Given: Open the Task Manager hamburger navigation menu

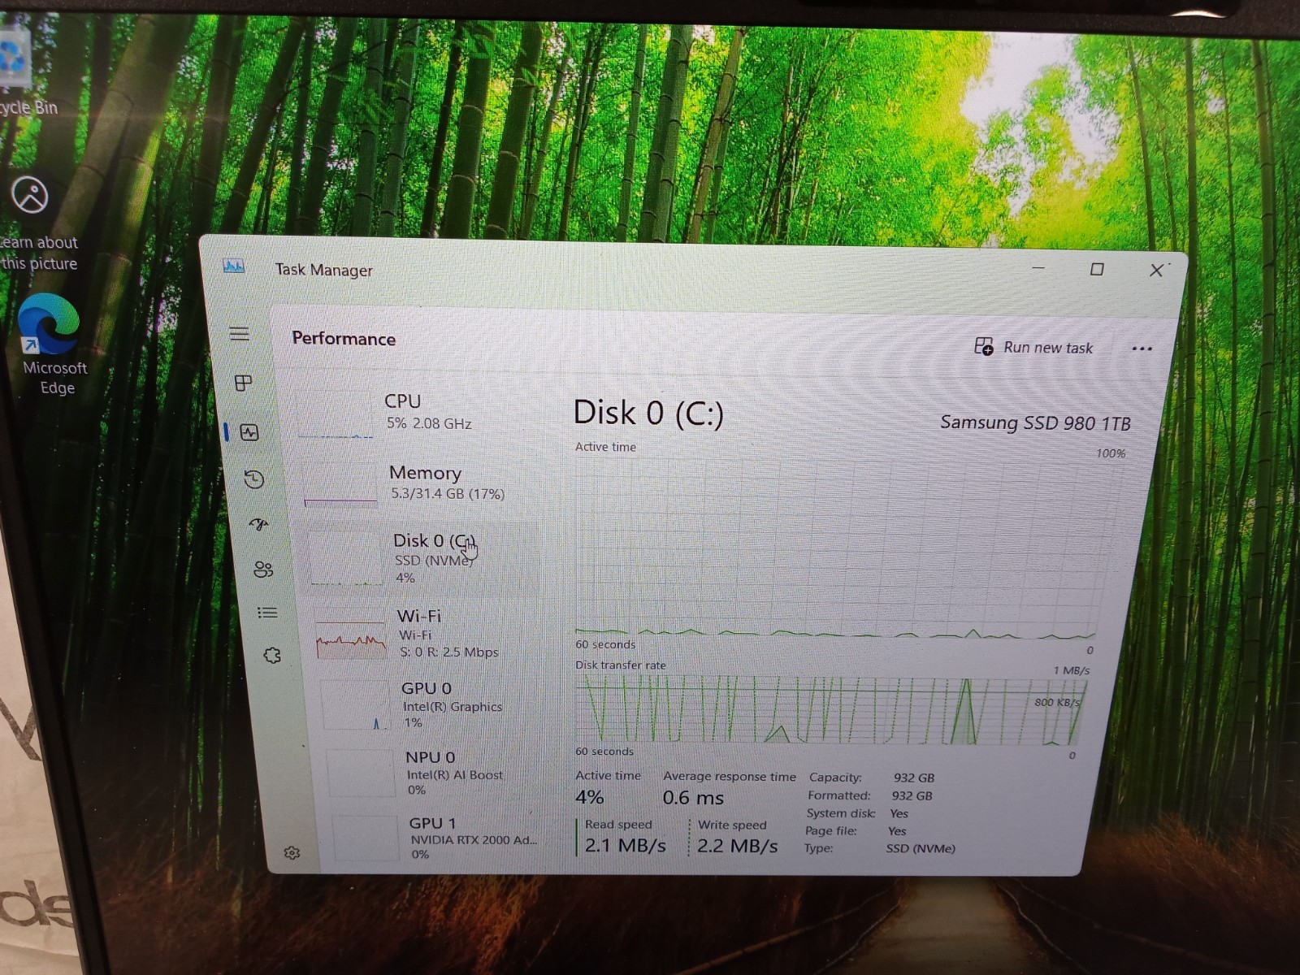Looking at the screenshot, I should 239,334.
